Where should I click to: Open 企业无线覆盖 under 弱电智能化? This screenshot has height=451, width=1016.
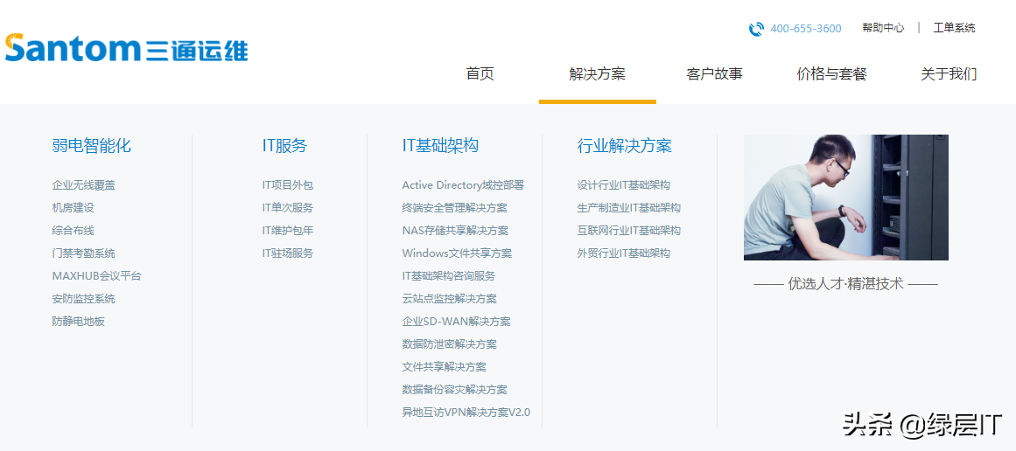pyautogui.click(x=83, y=185)
